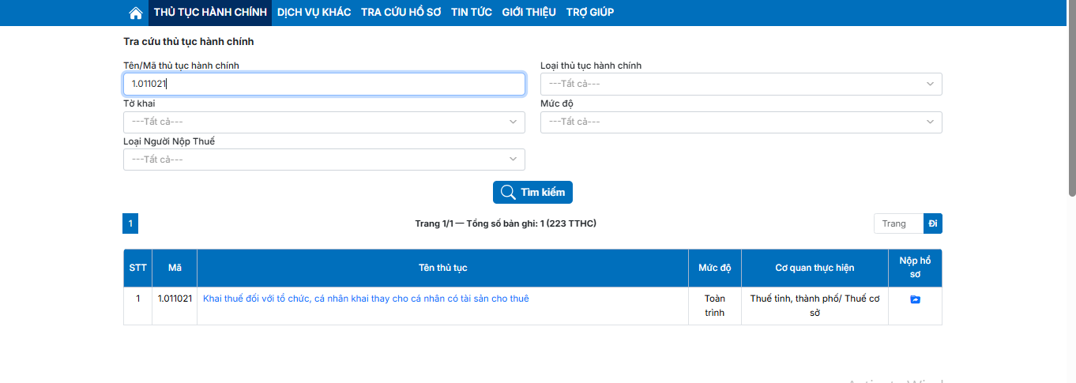Click the Tên thủ tục column header

[442, 268]
